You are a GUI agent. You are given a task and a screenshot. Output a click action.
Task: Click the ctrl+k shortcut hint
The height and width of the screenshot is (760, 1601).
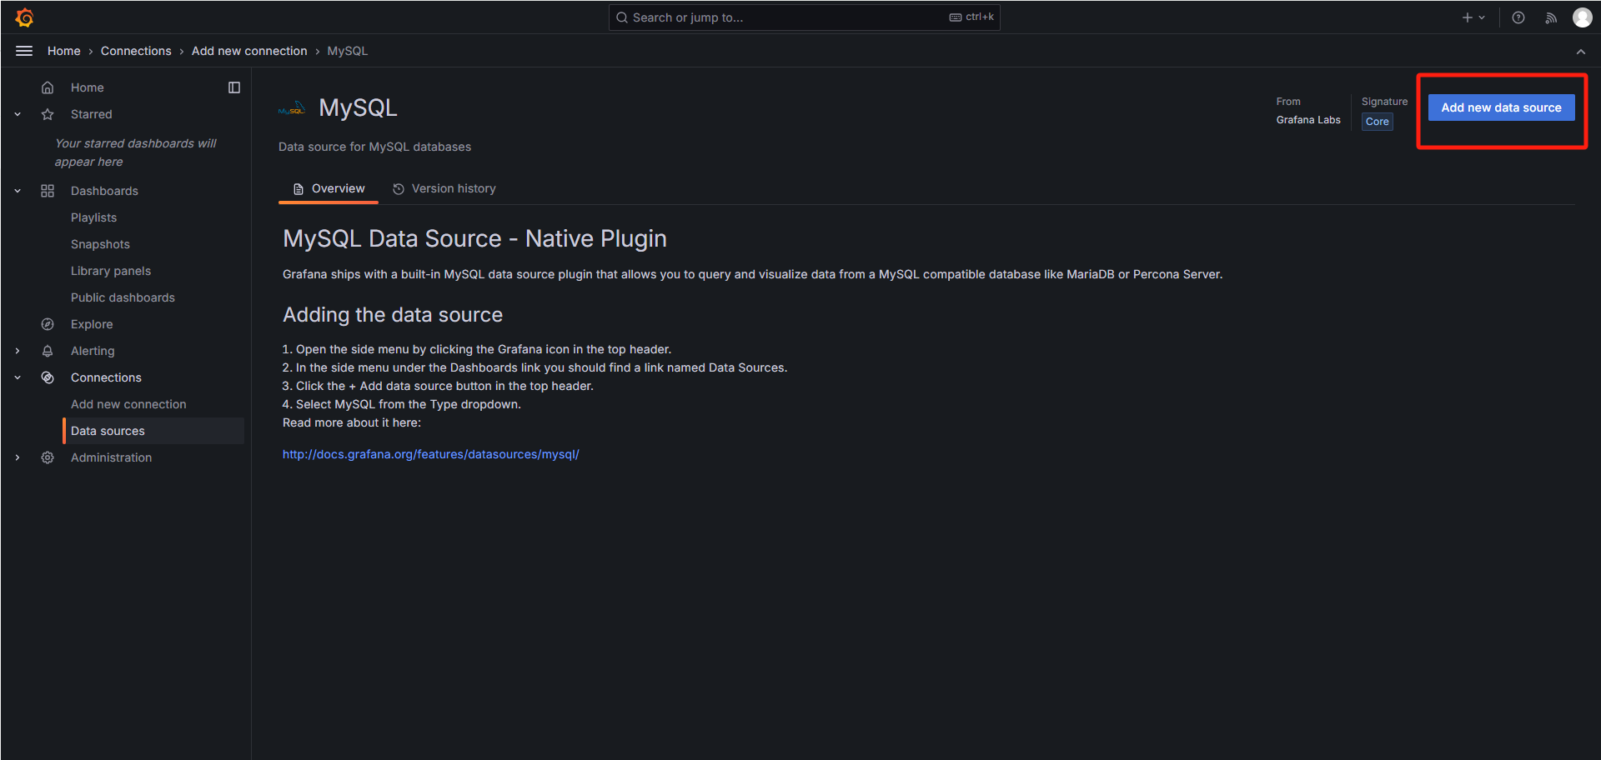pos(971,17)
